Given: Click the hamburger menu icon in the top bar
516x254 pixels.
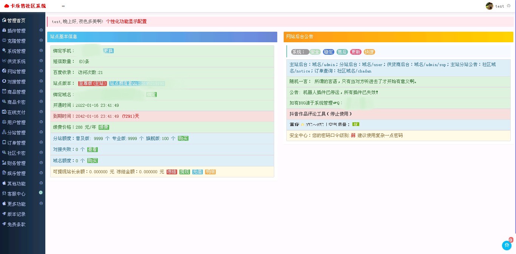Looking at the screenshot, I should (x=63, y=6).
